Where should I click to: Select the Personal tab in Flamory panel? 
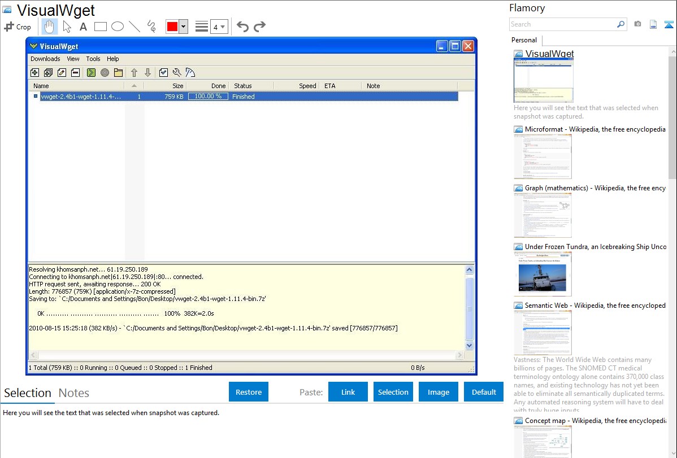click(x=524, y=40)
